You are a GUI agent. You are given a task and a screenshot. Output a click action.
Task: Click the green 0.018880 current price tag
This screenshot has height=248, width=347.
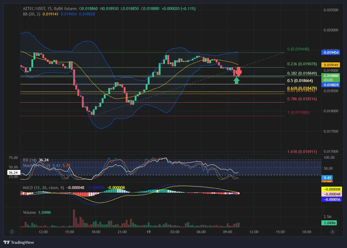click(x=331, y=78)
